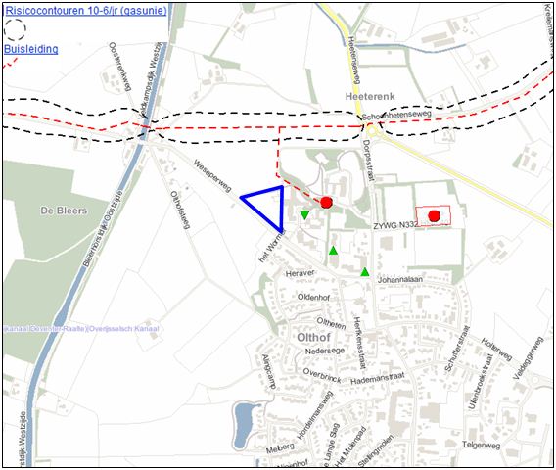Click the red dot inside the red rectangle
This screenshot has width=556, height=470.
click(x=434, y=215)
